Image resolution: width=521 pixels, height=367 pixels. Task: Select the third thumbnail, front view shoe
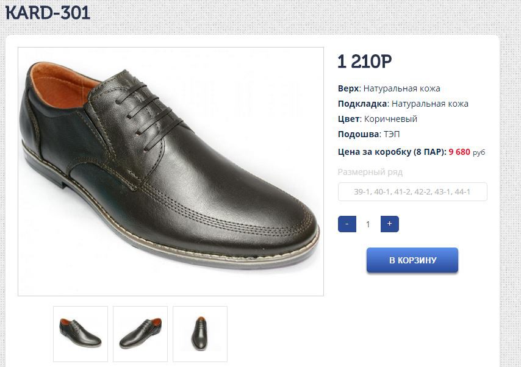click(200, 334)
